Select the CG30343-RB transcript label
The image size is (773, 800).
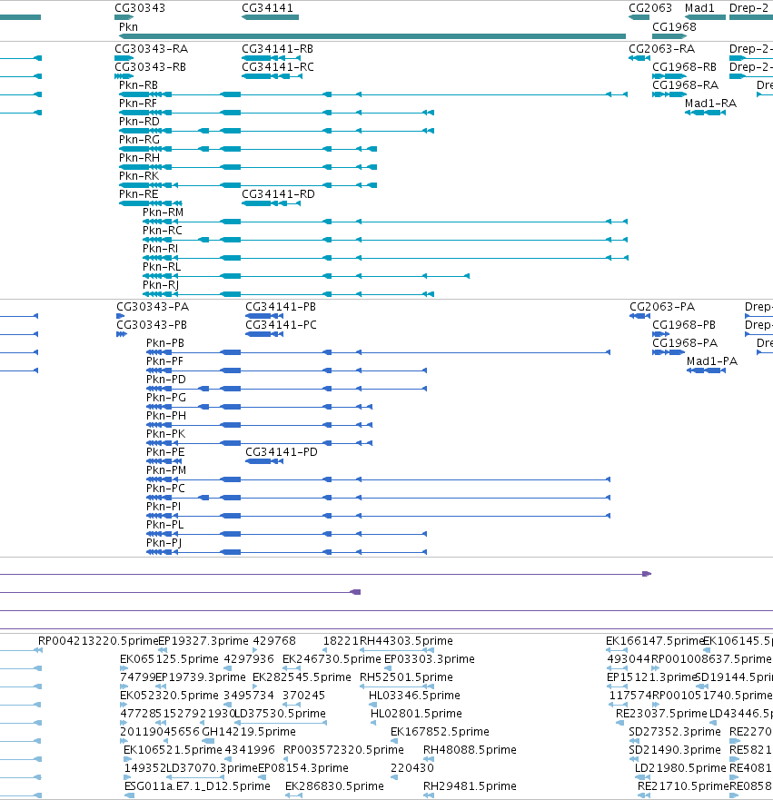(150, 67)
